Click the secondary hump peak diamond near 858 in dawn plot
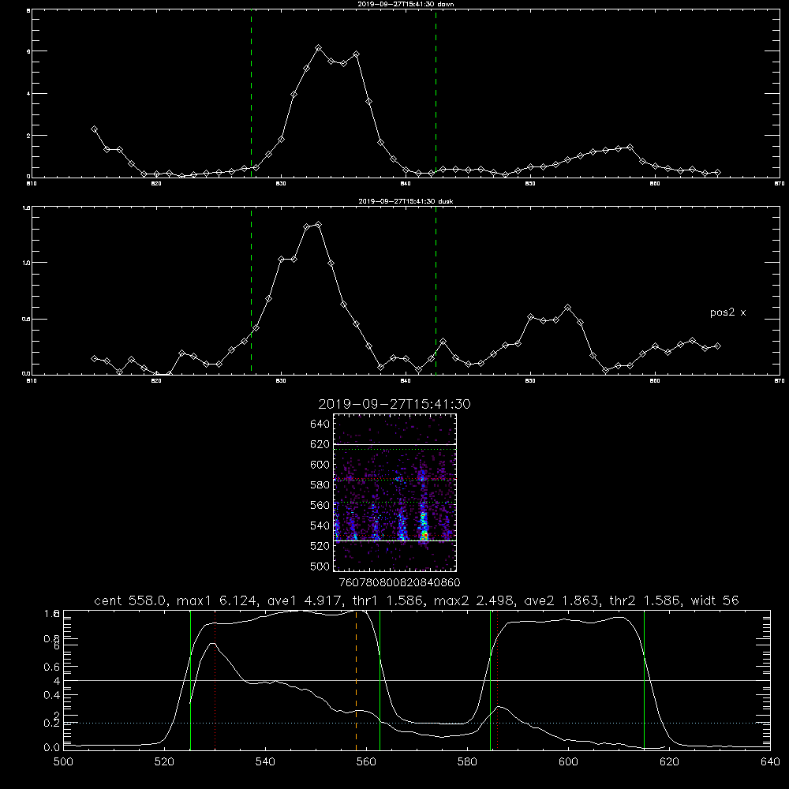Screen dimensions: 789x789 point(630,147)
